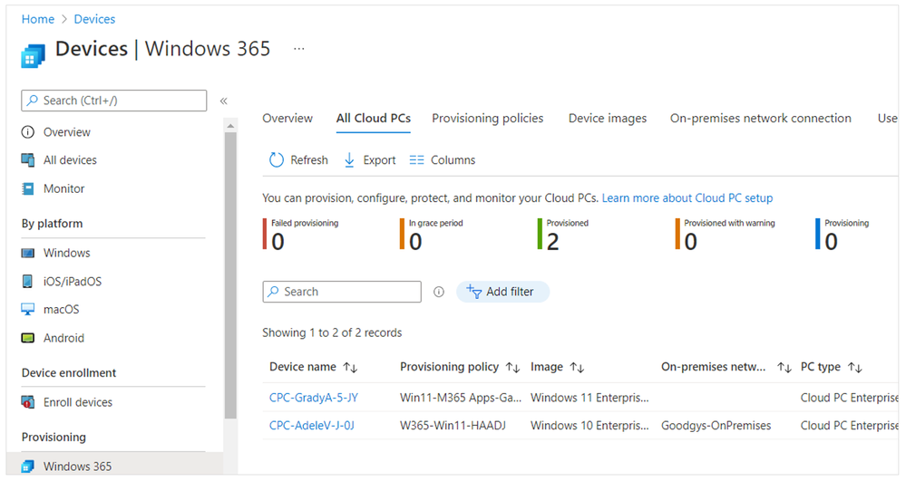The image size is (906, 481).
Task: Click the Columns button label
Action: (453, 160)
